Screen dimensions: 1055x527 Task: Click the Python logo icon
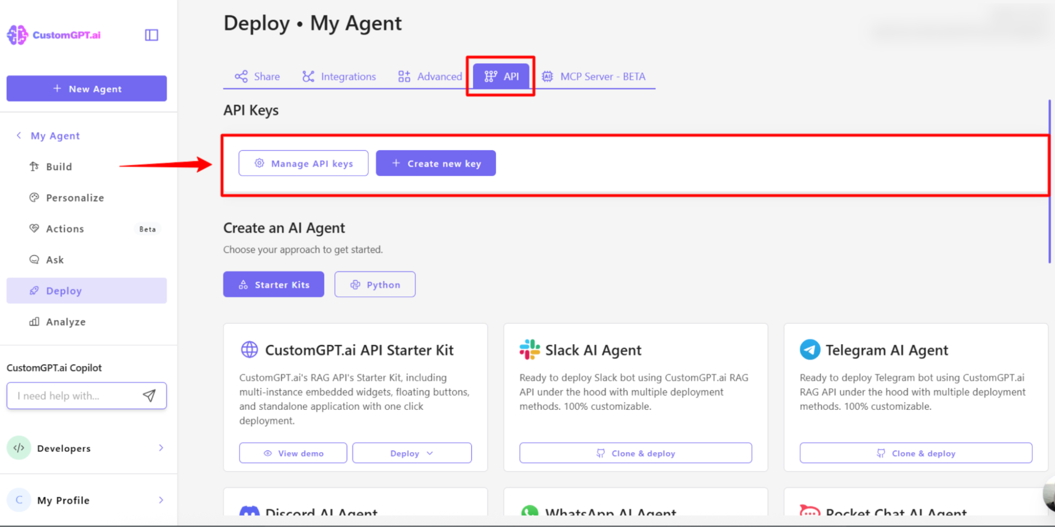pyautogui.click(x=355, y=284)
